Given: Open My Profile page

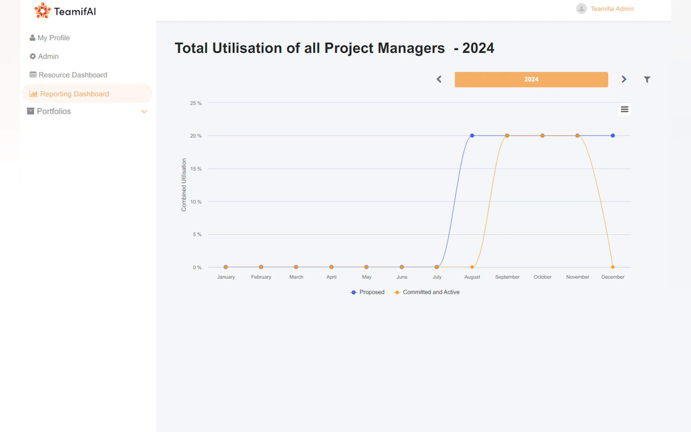Looking at the screenshot, I should pyautogui.click(x=53, y=38).
